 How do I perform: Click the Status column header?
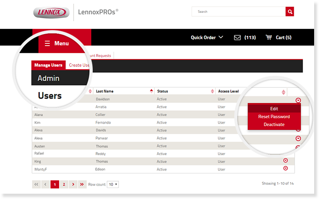point(162,91)
